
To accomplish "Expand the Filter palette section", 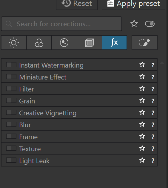I will (x=79, y=88).
